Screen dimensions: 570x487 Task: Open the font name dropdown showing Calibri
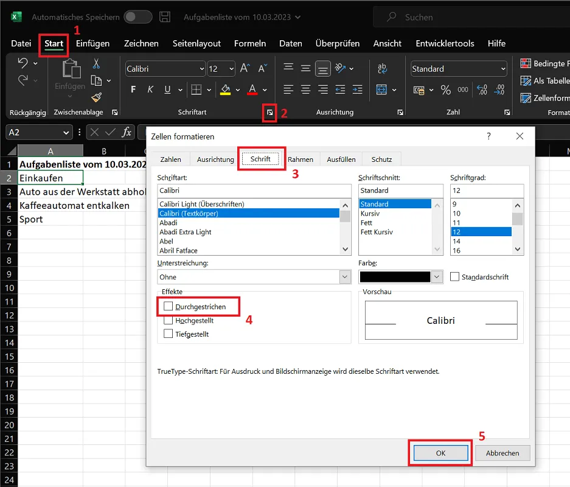pyautogui.click(x=164, y=68)
